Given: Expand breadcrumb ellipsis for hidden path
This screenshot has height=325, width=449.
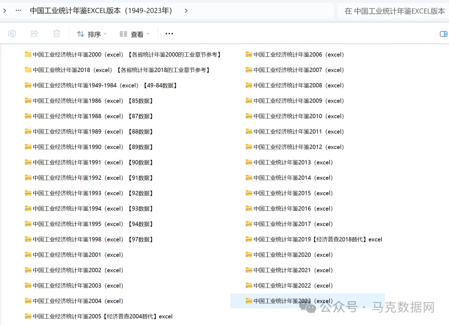Looking at the screenshot, I should (18, 10).
